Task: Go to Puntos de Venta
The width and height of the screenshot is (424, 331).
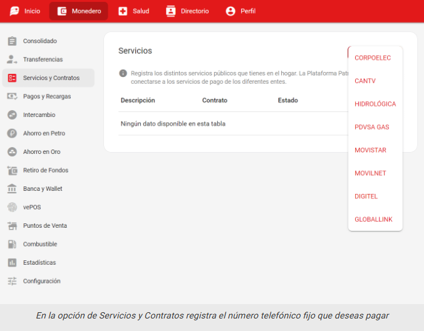Action: click(x=48, y=226)
